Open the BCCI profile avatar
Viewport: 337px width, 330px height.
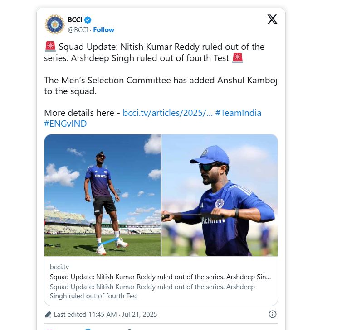click(x=54, y=24)
